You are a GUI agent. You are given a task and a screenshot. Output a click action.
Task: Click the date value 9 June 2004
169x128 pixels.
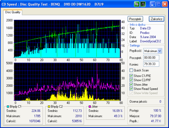(x=148, y=37)
